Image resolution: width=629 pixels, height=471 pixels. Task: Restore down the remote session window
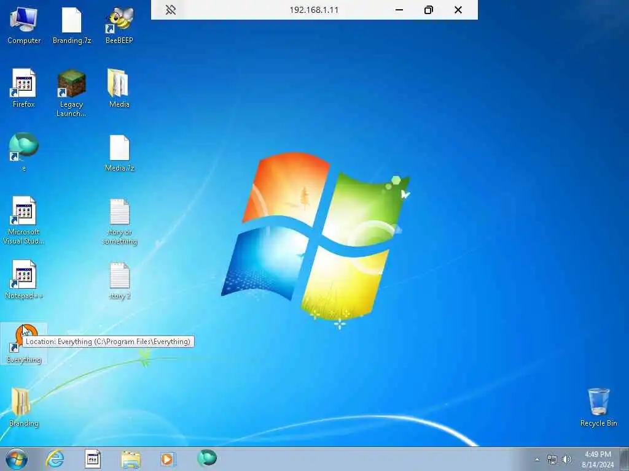[428, 10]
